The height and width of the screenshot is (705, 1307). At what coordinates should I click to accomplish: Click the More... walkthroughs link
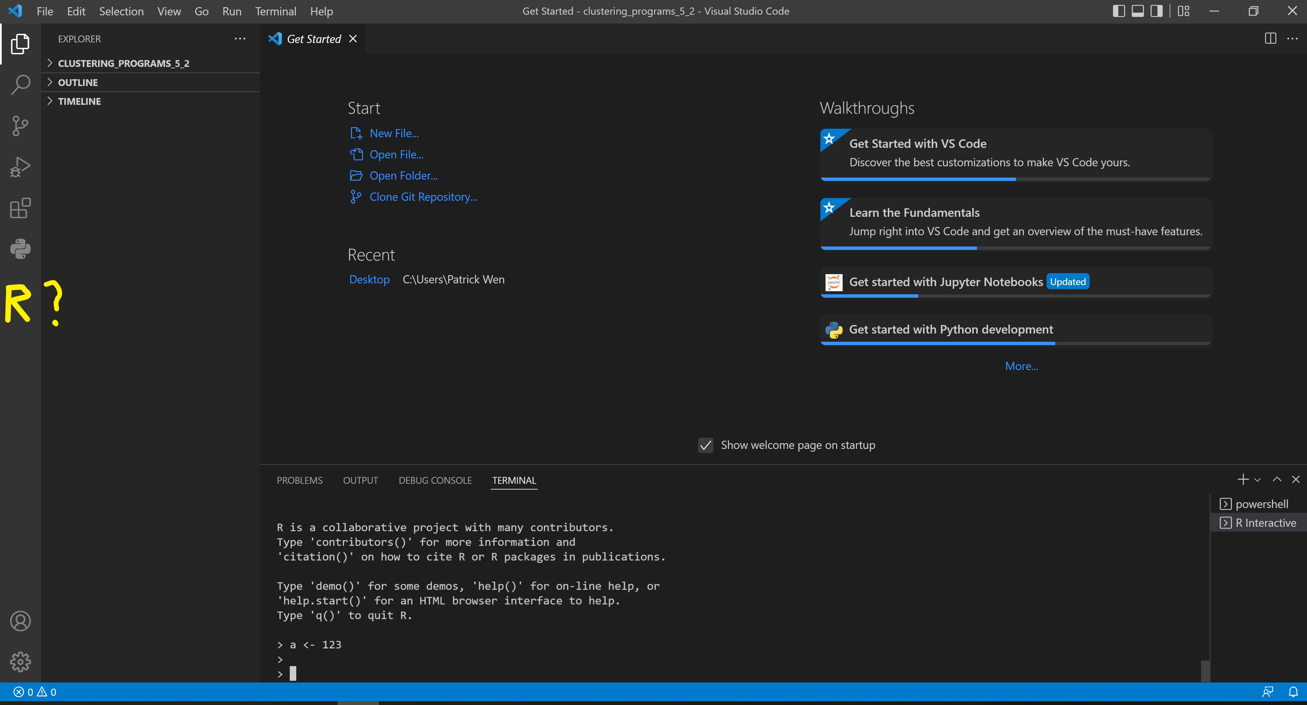coord(1021,366)
